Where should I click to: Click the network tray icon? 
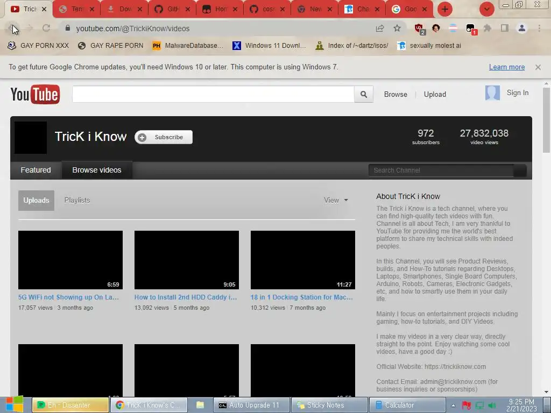[479, 405]
